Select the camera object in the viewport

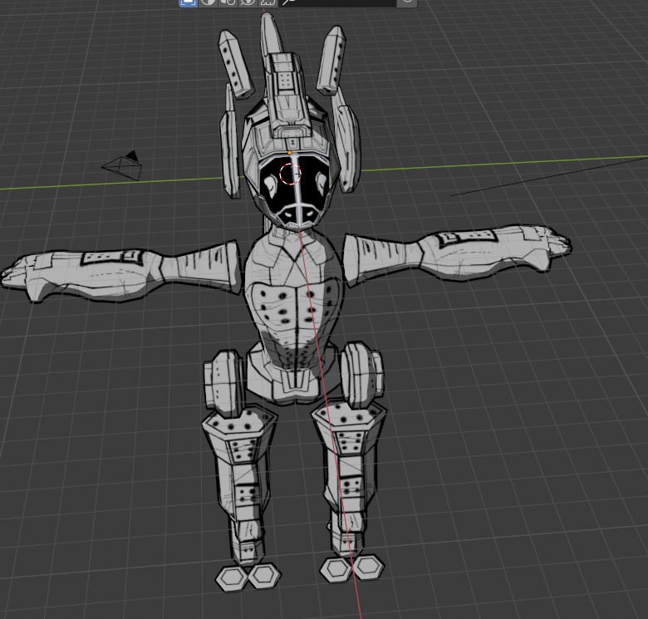[x=122, y=165]
